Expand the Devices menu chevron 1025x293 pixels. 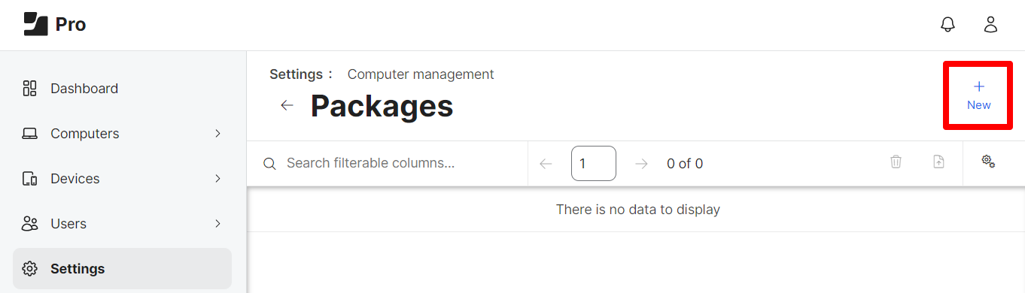pos(217,178)
